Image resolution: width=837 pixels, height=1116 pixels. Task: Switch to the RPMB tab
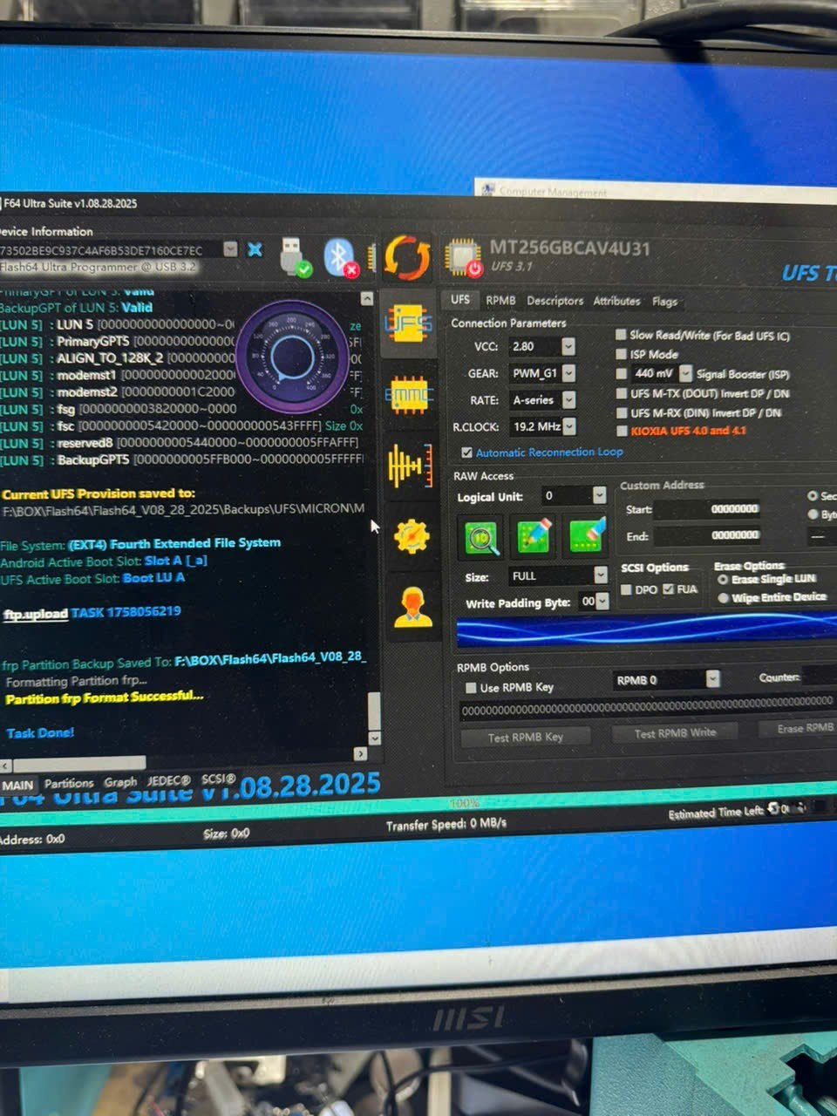click(500, 300)
